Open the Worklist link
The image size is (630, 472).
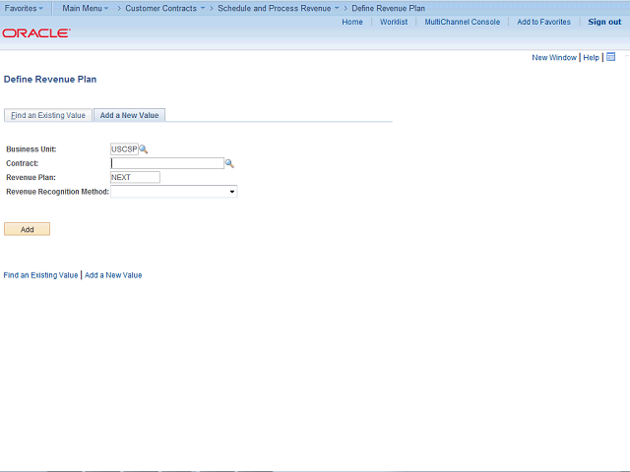pos(394,22)
